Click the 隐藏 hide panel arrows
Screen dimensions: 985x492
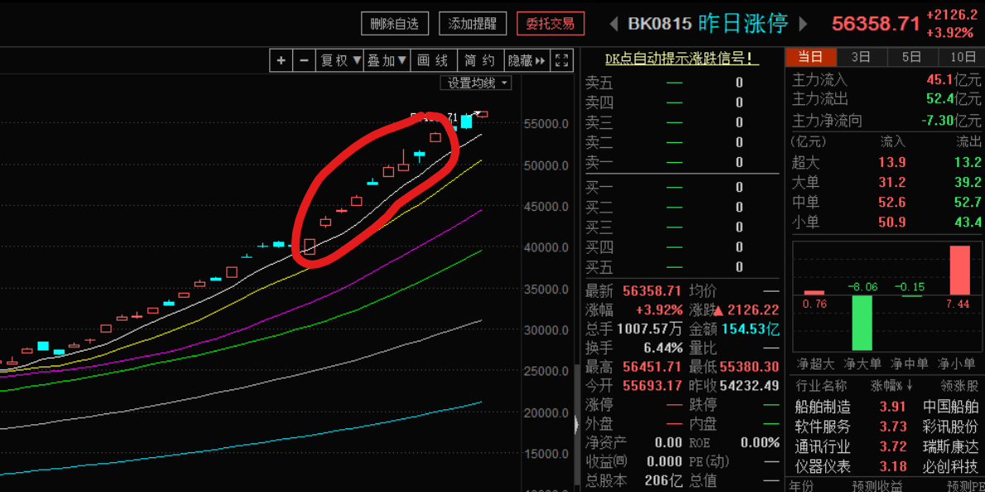tap(527, 60)
